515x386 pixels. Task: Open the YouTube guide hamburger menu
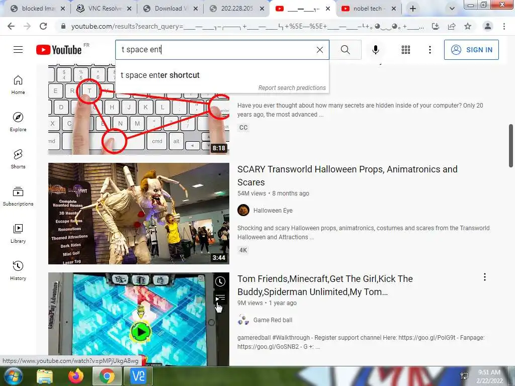tap(18, 50)
